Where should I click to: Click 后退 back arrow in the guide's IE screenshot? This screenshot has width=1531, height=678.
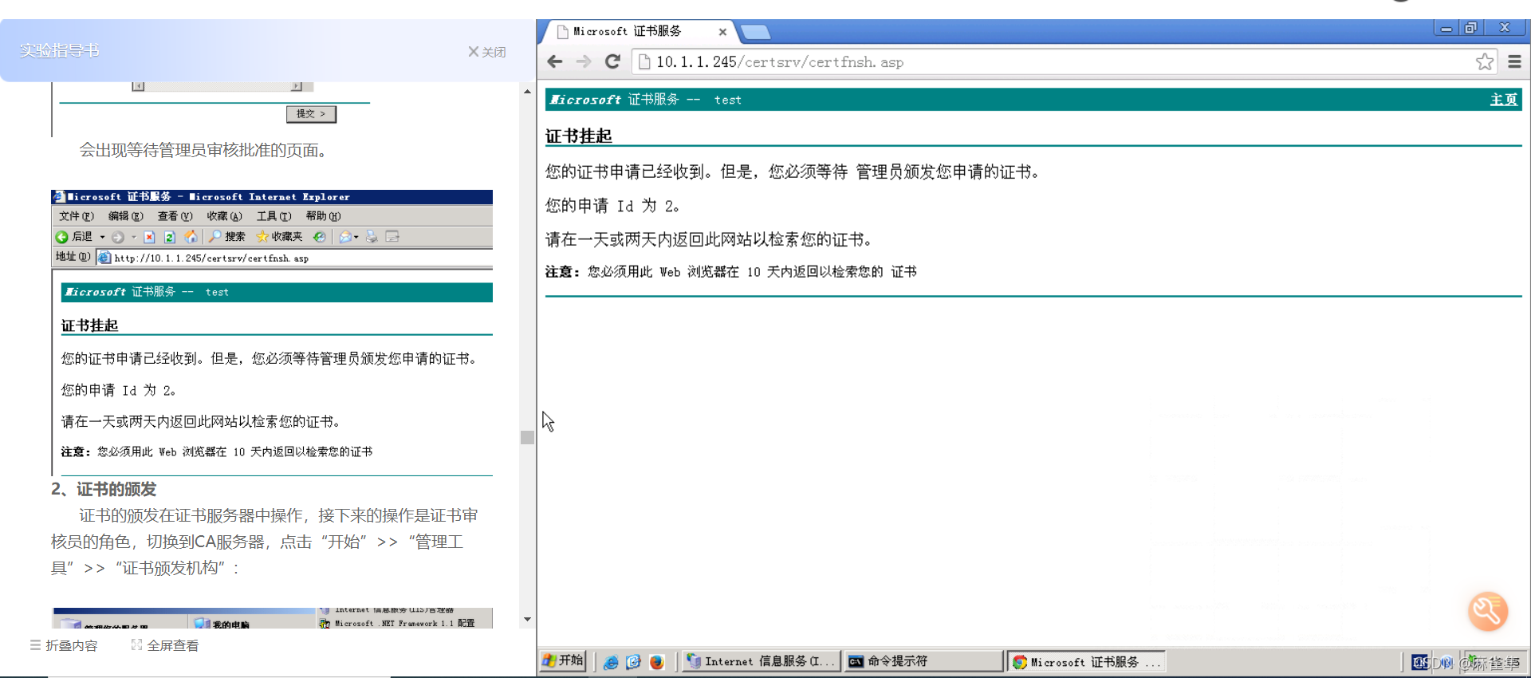pos(74,237)
